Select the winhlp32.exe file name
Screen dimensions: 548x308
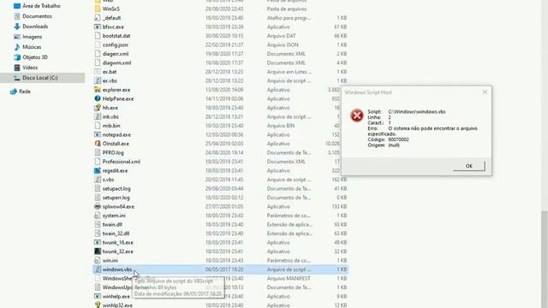pyautogui.click(x=117, y=305)
